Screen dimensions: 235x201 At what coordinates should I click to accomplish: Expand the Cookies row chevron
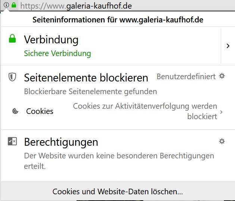coord(222,112)
